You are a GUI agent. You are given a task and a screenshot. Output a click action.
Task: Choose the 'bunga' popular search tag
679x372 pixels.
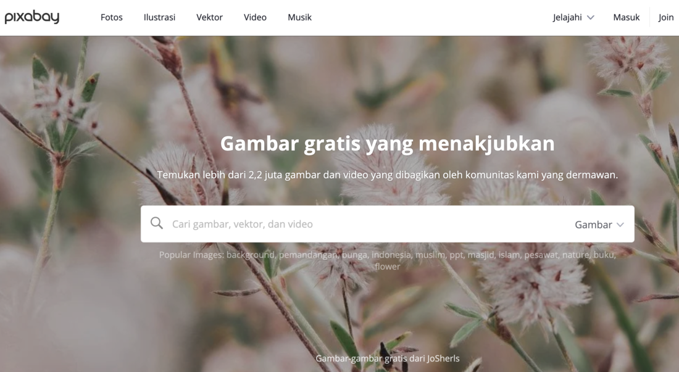click(354, 255)
